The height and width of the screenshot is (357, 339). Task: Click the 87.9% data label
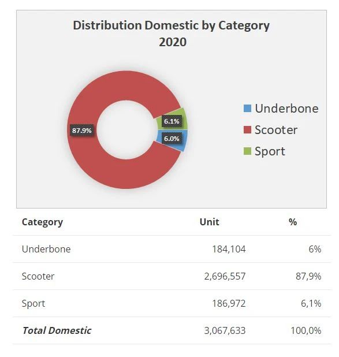82,131
